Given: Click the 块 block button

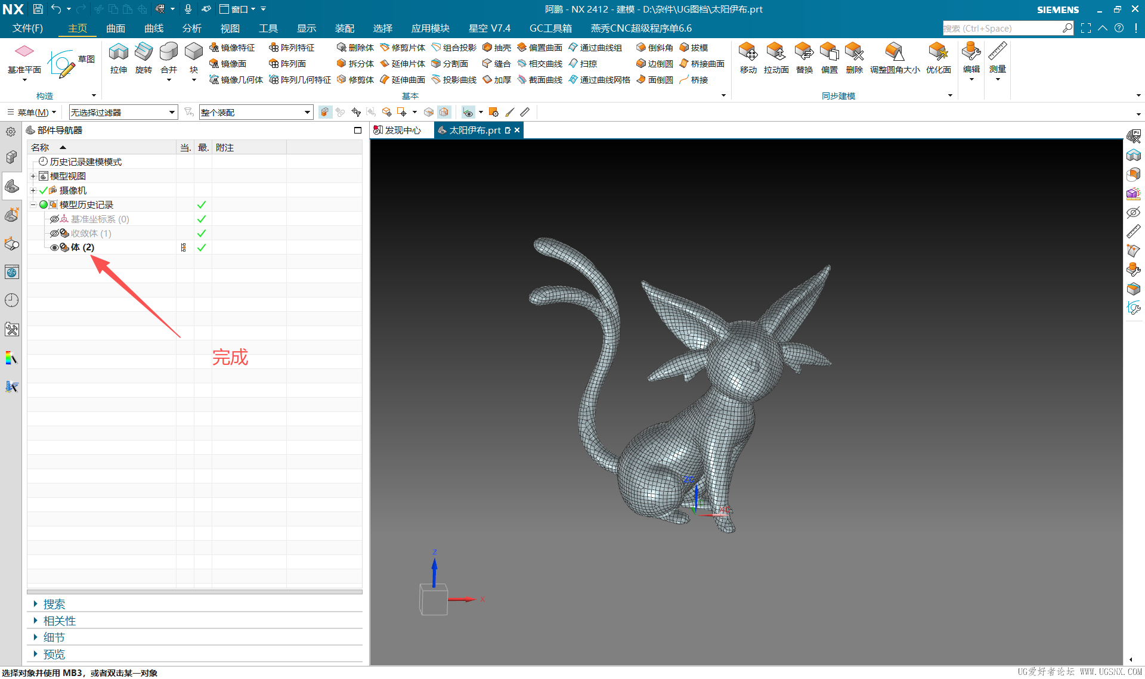Looking at the screenshot, I should pos(194,61).
